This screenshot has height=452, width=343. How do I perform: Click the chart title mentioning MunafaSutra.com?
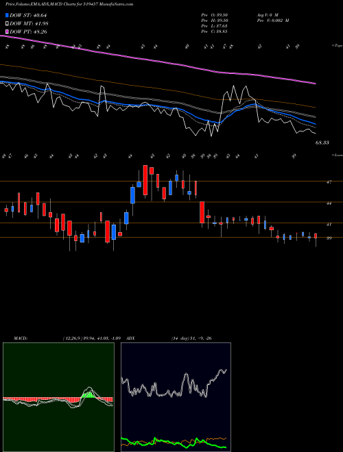(69, 4)
